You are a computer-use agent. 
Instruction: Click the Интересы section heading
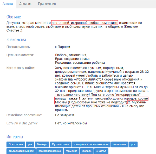coord(15,137)
